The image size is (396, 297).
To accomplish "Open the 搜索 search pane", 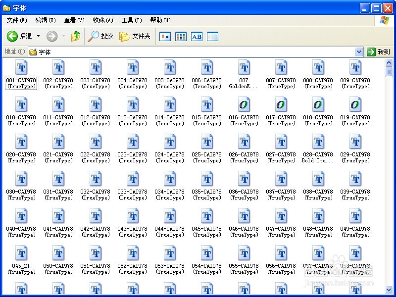I will click(100, 36).
